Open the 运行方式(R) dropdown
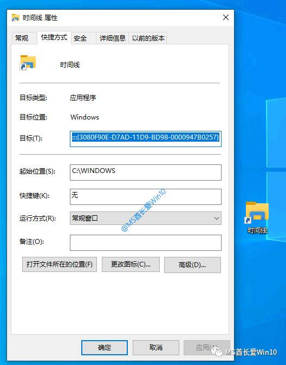Screen dimensions: 286x365 [x=146, y=218]
